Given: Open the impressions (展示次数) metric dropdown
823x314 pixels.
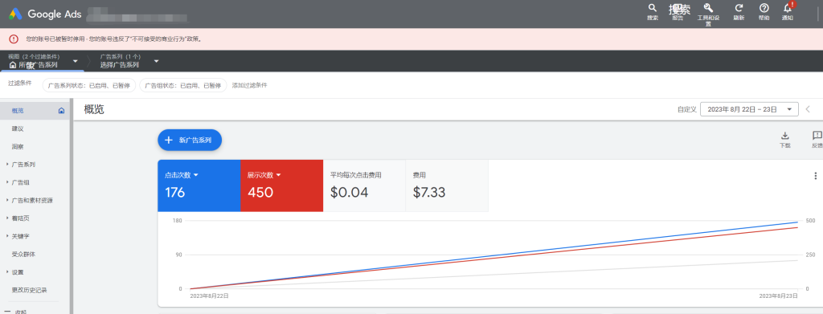Looking at the screenshot, I should pyautogui.click(x=264, y=174).
